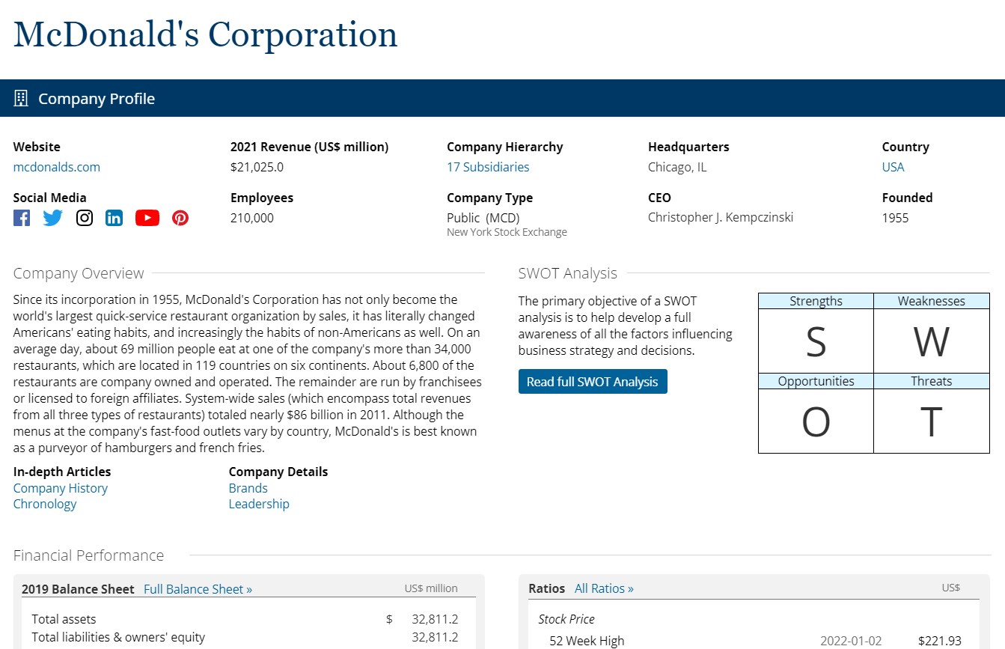Open the Instagram social media icon
This screenshot has width=1005, height=649.
[85, 218]
